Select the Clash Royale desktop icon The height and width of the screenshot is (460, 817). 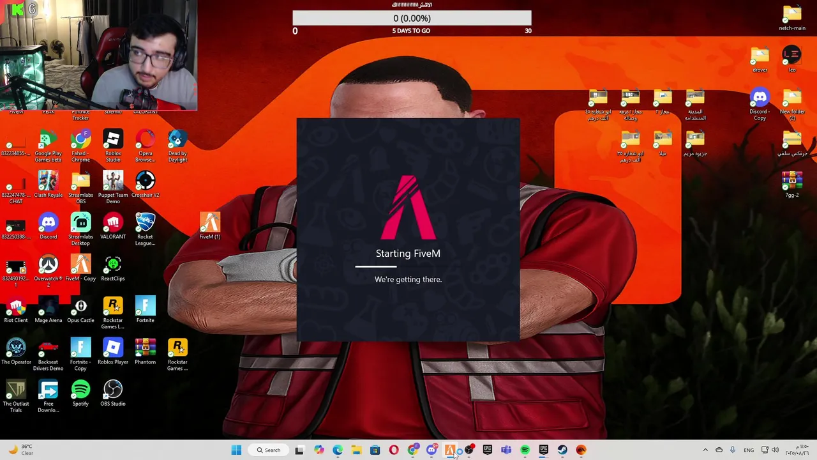48,184
